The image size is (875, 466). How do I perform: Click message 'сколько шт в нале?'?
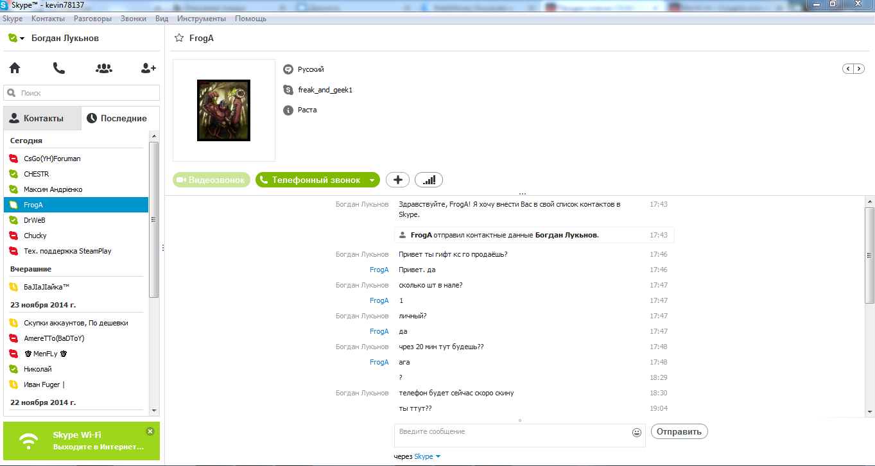(x=431, y=285)
